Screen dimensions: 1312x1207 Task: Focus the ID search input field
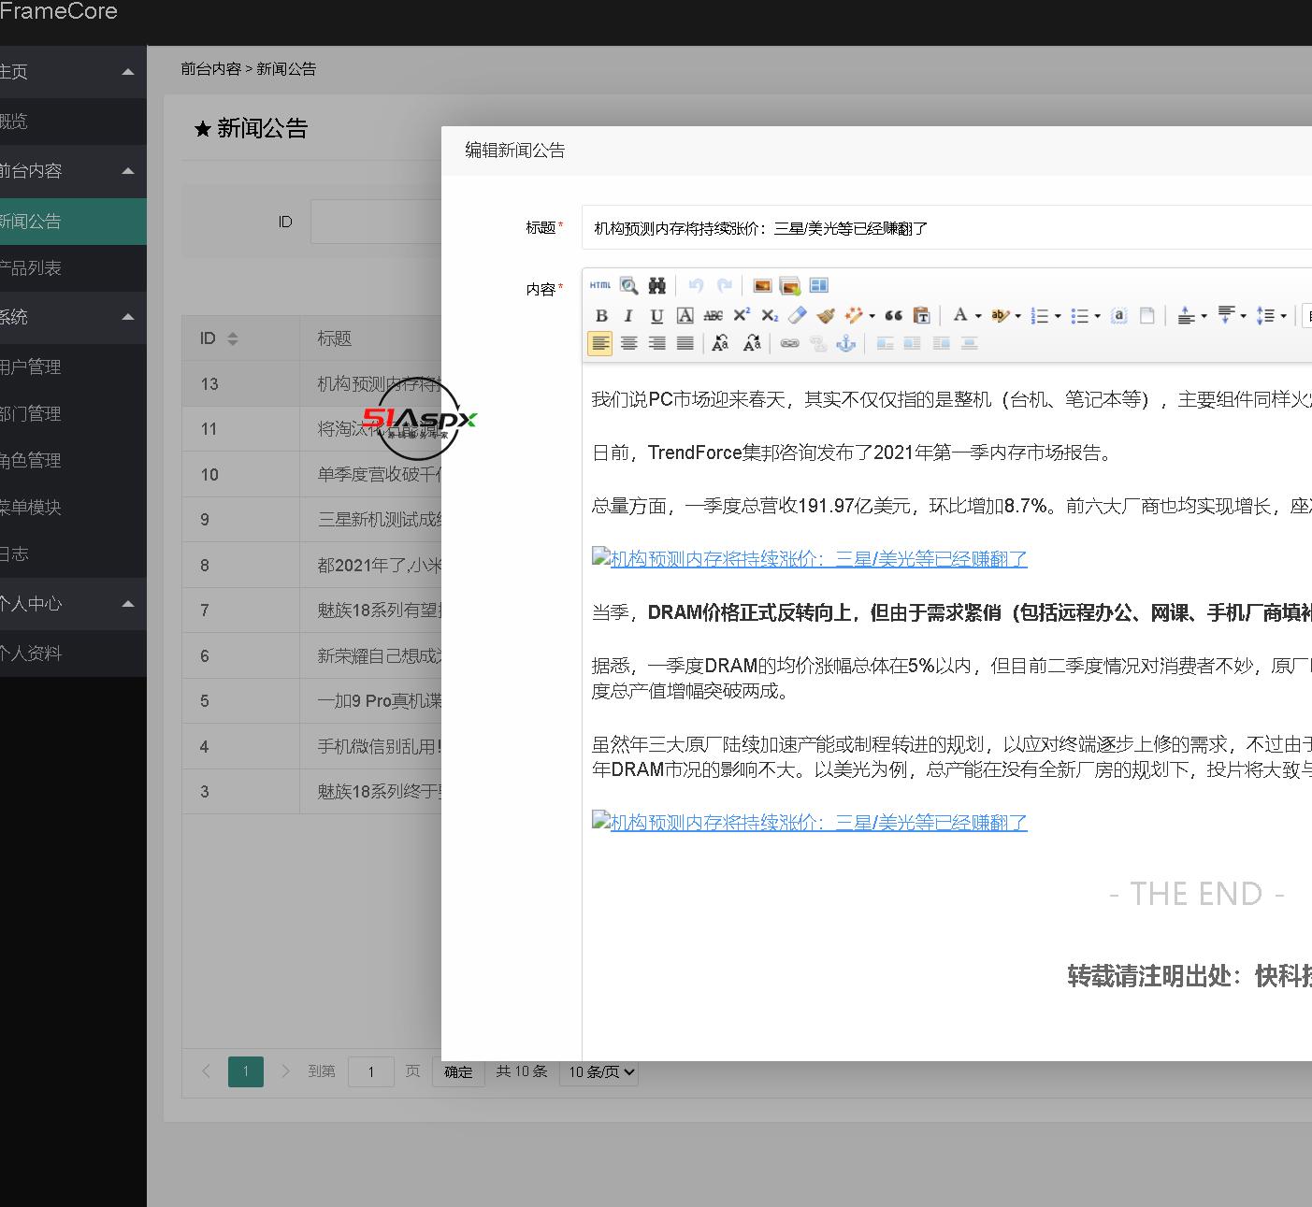pos(376,222)
